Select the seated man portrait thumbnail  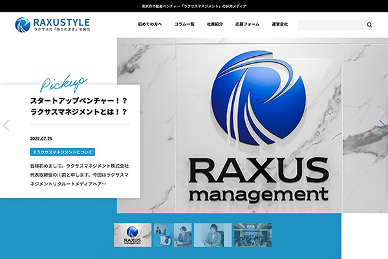[x=213, y=235]
